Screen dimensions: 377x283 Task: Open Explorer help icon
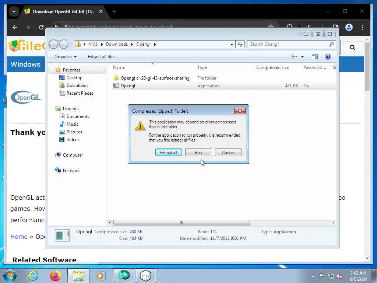328,57
